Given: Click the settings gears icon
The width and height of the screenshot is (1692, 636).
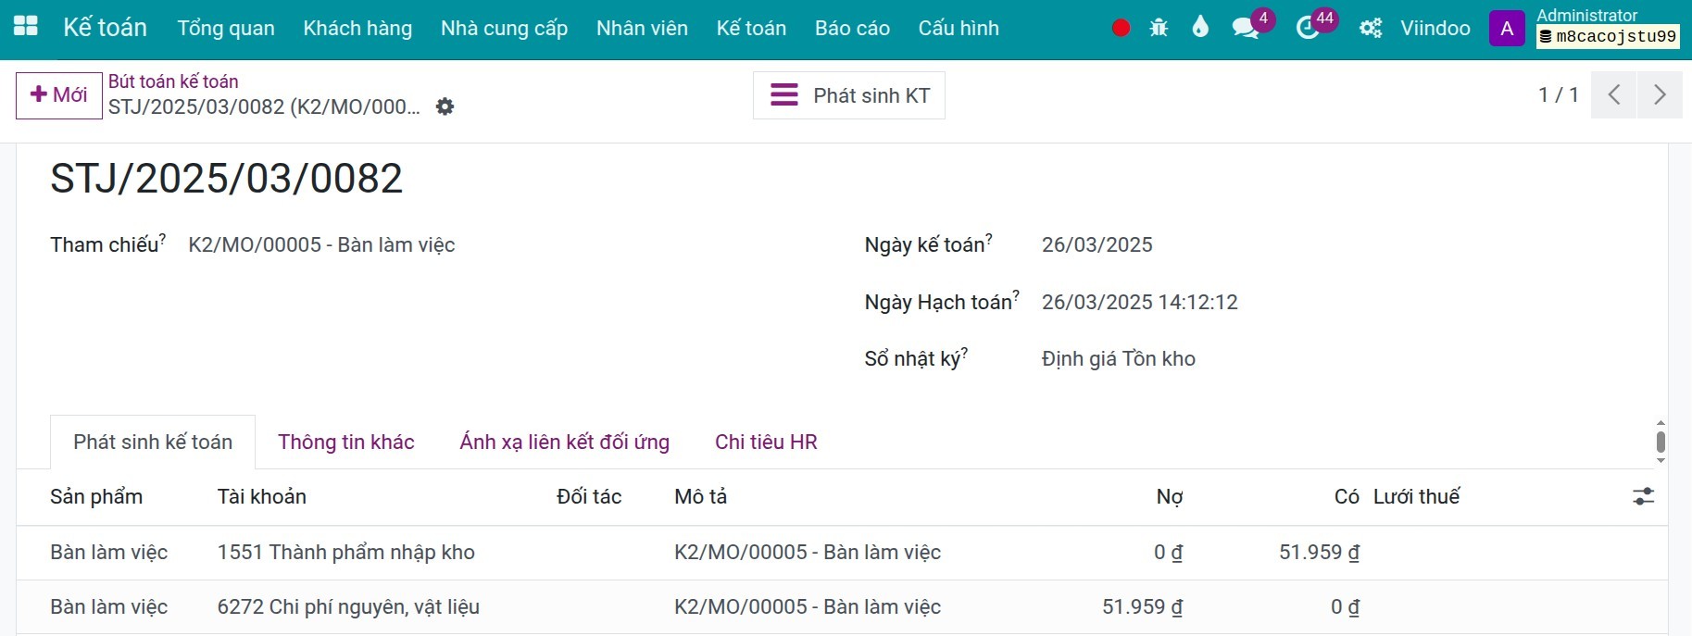Looking at the screenshot, I should (1371, 29).
